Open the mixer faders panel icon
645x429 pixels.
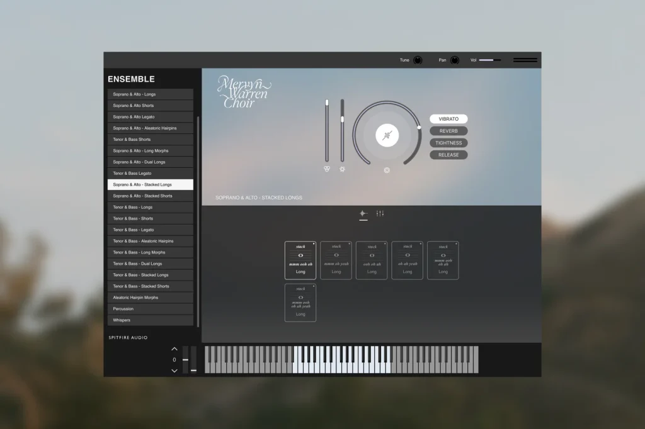pos(379,213)
